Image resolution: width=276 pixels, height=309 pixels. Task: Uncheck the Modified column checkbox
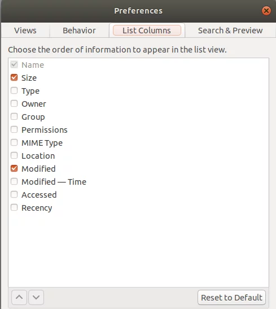14,169
